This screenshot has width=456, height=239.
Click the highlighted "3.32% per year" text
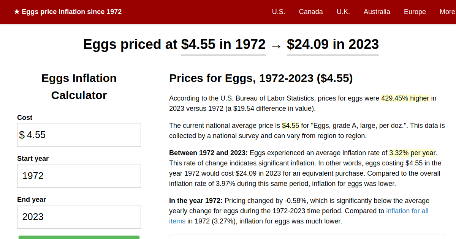coord(412,153)
